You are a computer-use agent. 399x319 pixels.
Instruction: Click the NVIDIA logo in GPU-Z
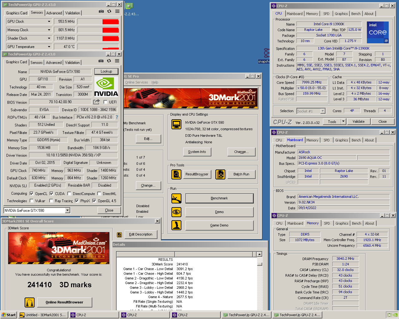[x=106, y=87]
